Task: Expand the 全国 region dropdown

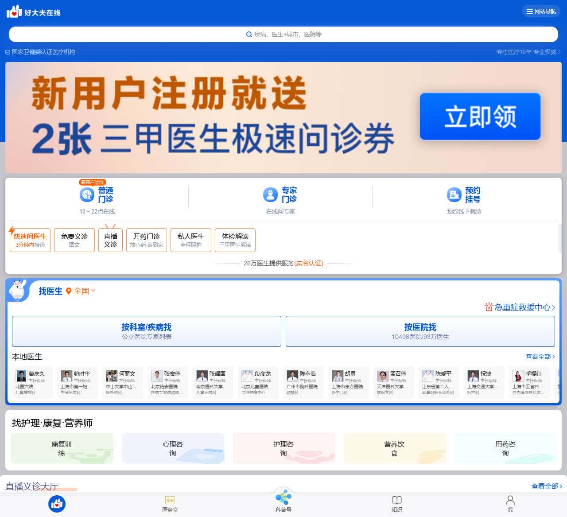Action: [x=85, y=291]
